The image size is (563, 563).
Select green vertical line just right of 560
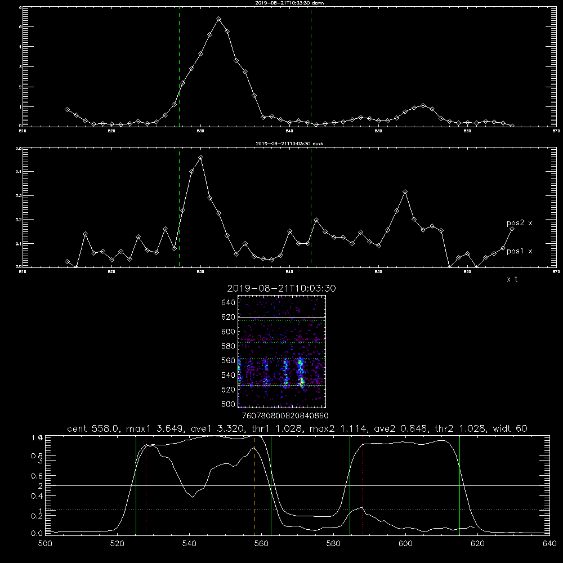tap(271, 485)
